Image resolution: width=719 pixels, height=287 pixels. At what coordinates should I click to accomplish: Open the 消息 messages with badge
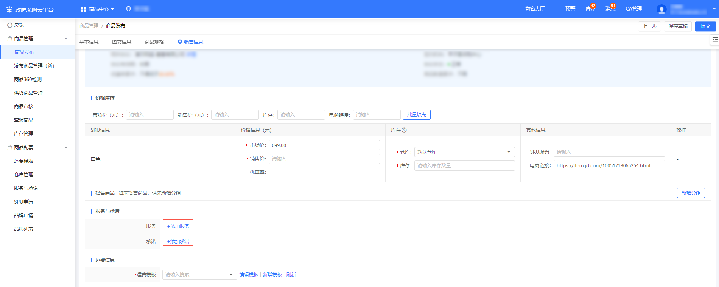pyautogui.click(x=610, y=8)
